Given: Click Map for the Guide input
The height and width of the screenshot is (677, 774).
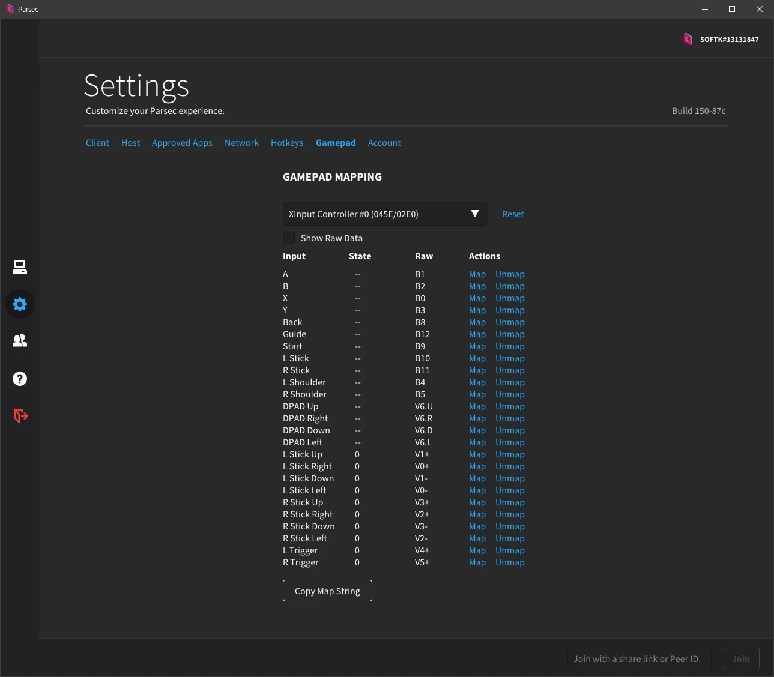Looking at the screenshot, I should [x=477, y=334].
